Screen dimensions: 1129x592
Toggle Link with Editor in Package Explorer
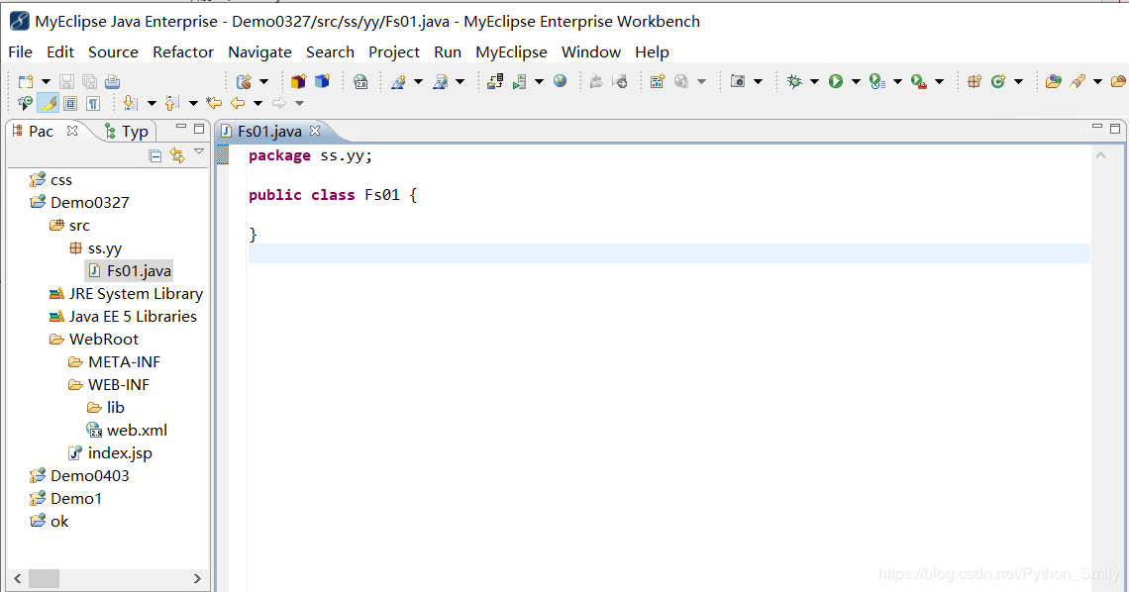176,154
